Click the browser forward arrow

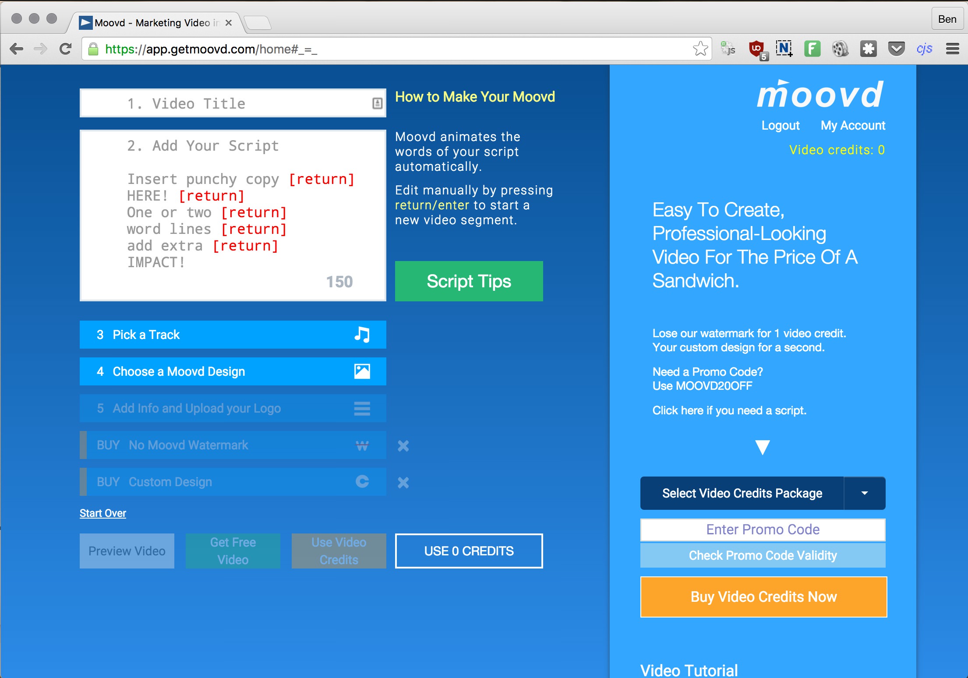[40, 49]
